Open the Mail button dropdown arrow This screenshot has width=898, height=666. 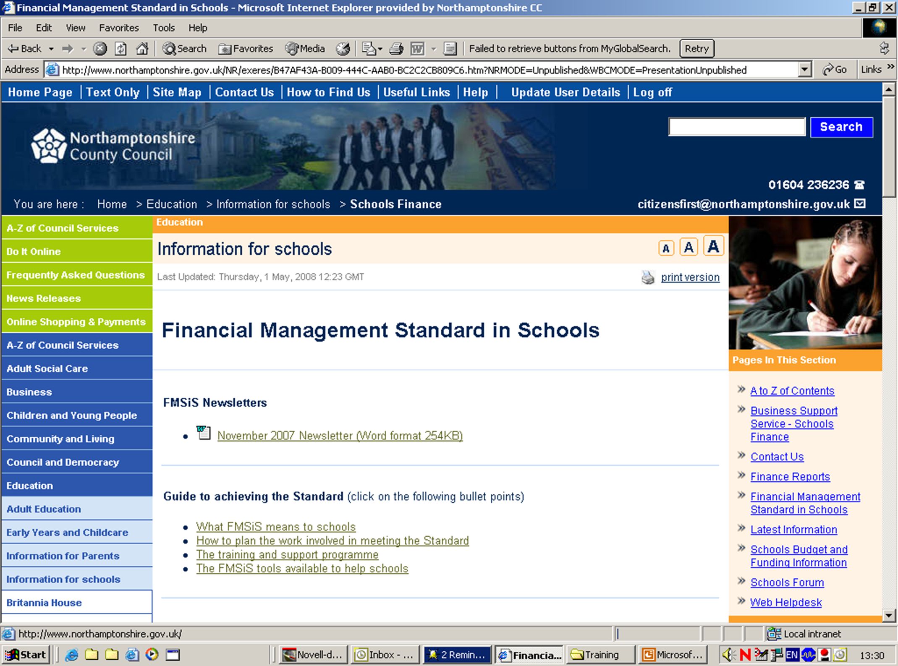click(x=380, y=49)
